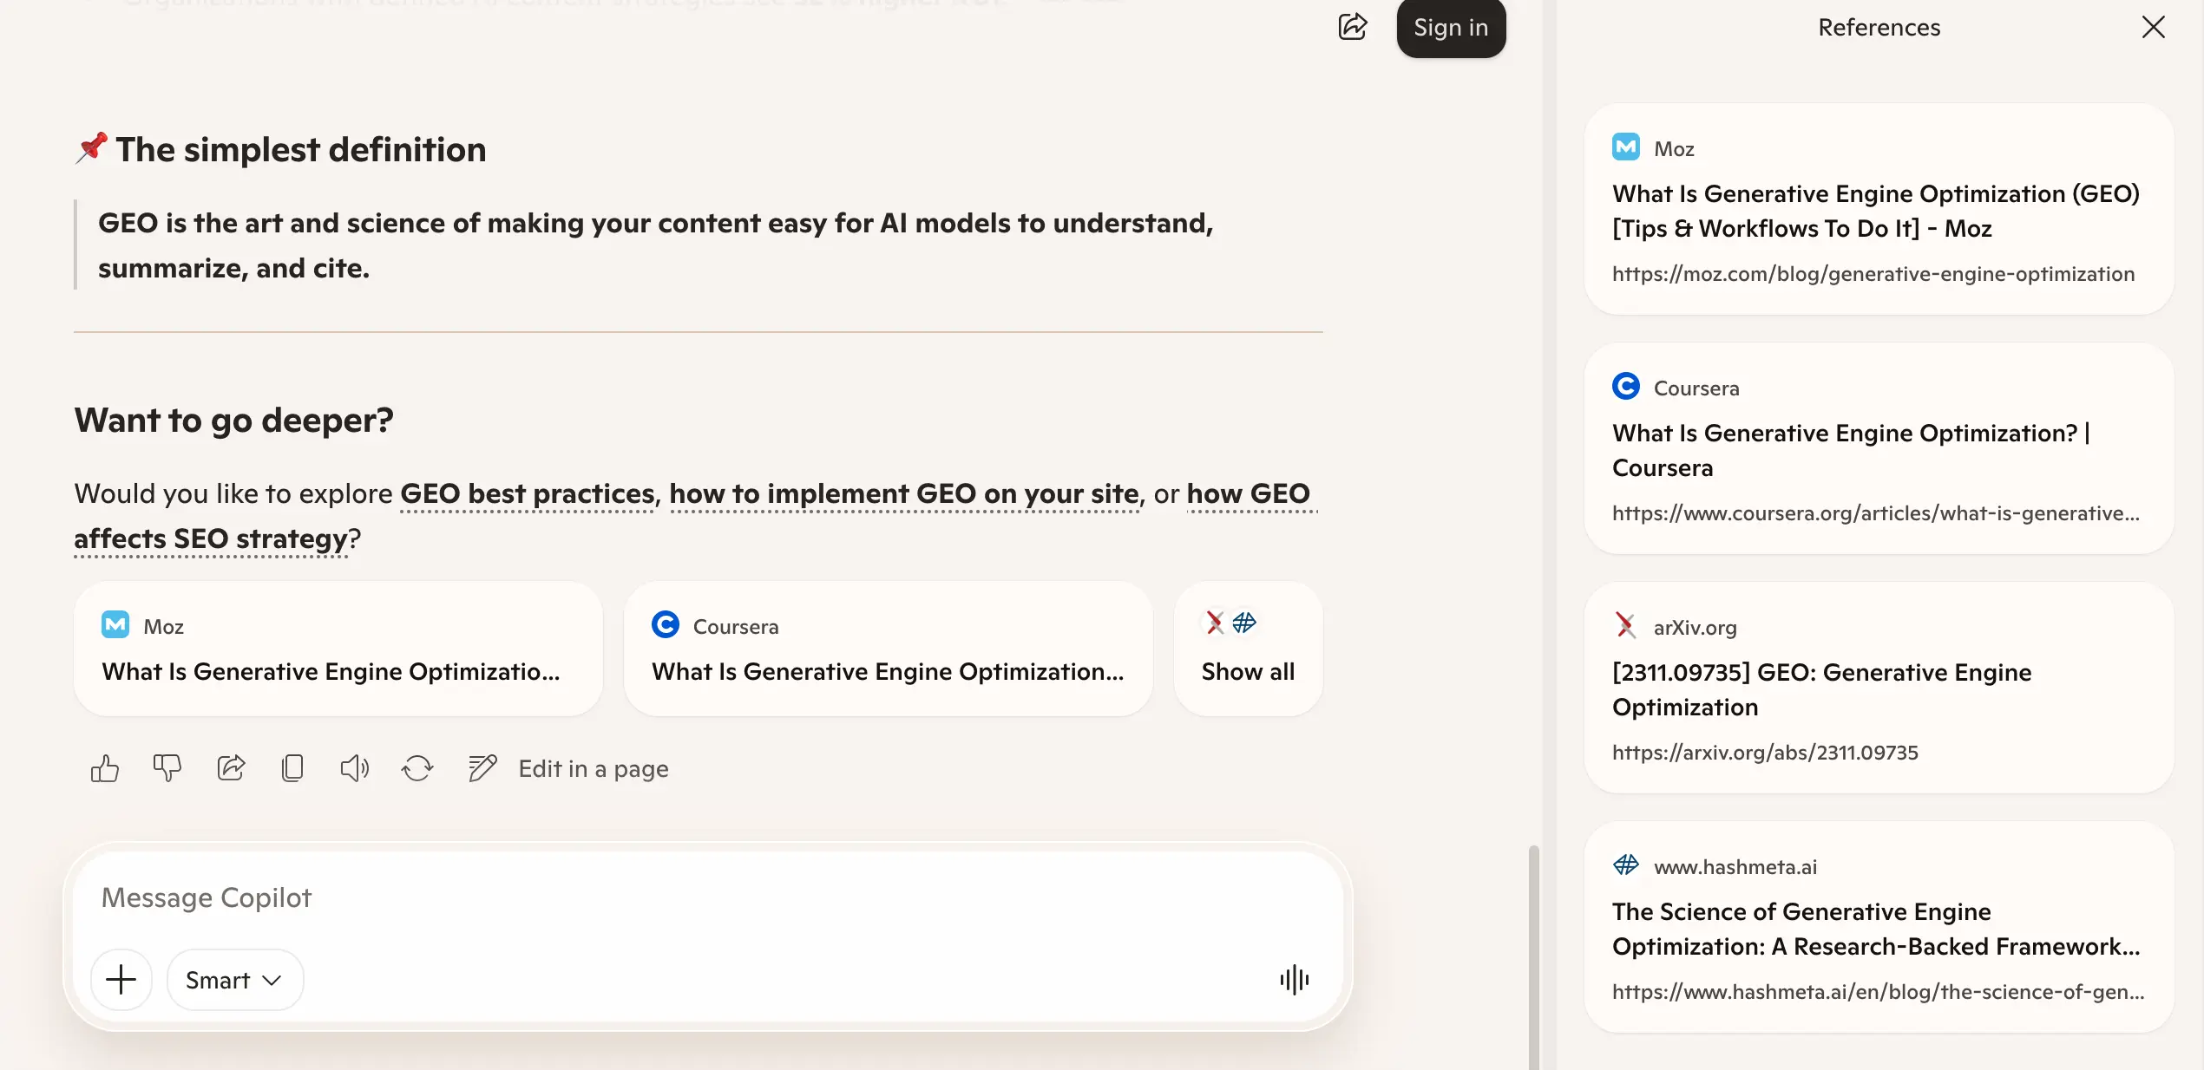The height and width of the screenshot is (1070, 2204).
Task: Click the hashmeta.ai blog URL
Action: click(x=1878, y=992)
